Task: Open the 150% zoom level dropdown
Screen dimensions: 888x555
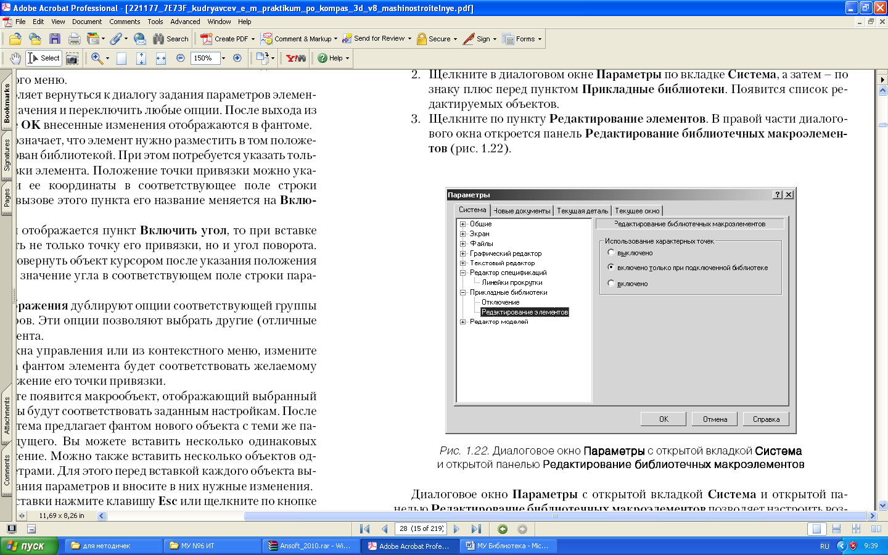Action: click(x=223, y=58)
